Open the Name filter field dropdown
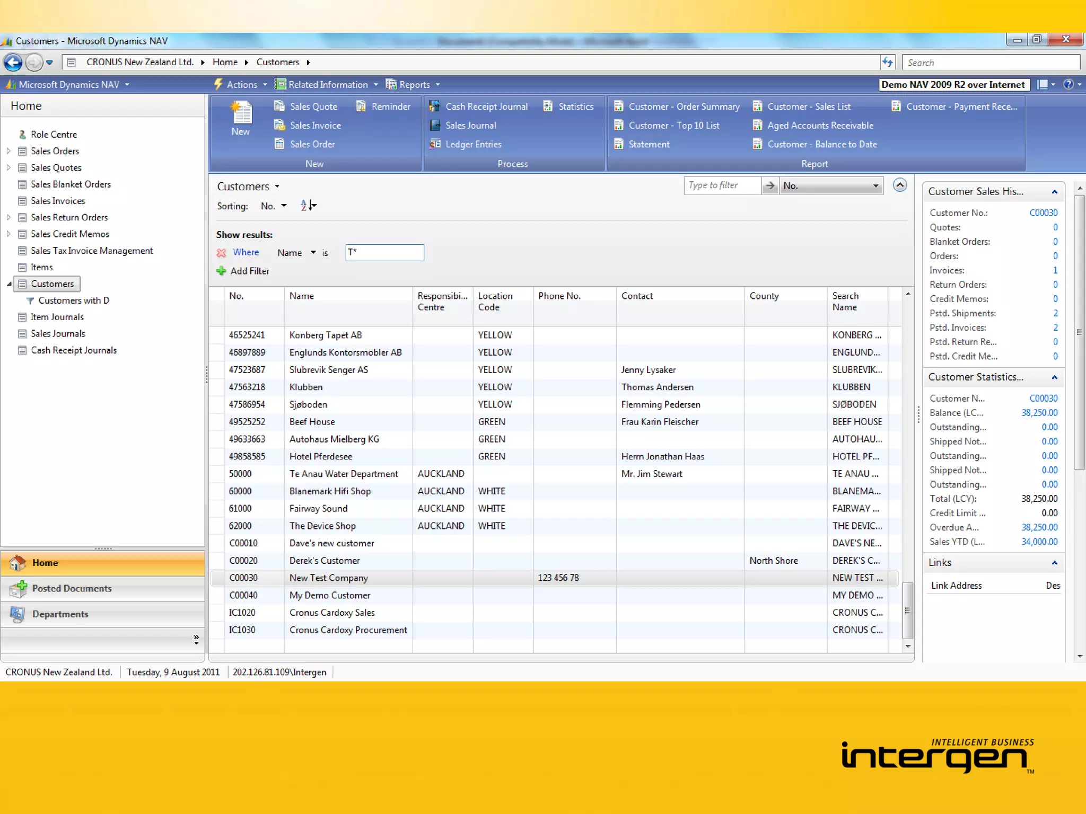This screenshot has width=1086, height=814. (296, 253)
